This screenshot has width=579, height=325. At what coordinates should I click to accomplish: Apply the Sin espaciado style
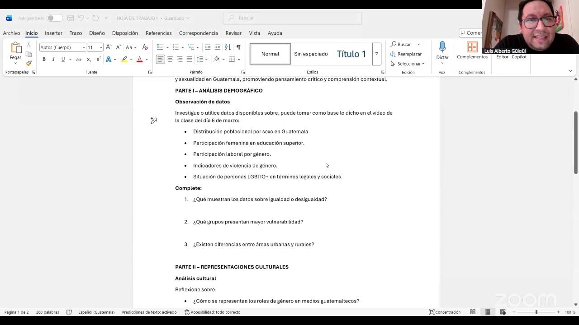(311, 54)
